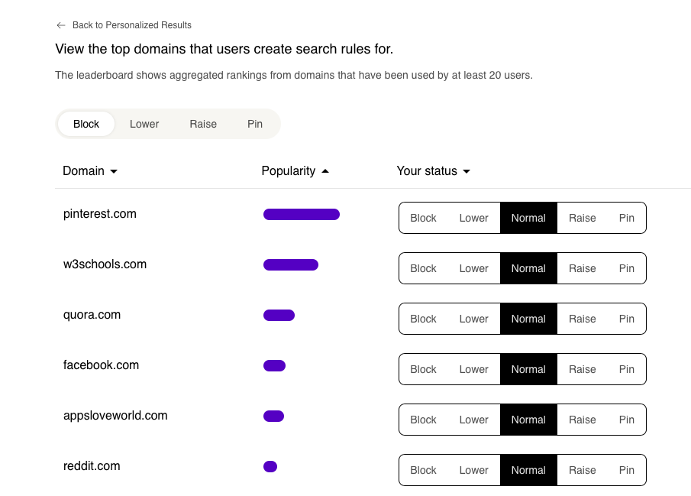Screen dimensions: 691x496
Task: Pin w3schools.com using its status selector
Action: click(626, 267)
